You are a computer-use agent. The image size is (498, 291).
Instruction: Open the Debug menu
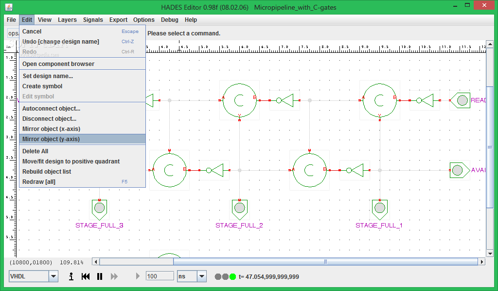coord(169,19)
